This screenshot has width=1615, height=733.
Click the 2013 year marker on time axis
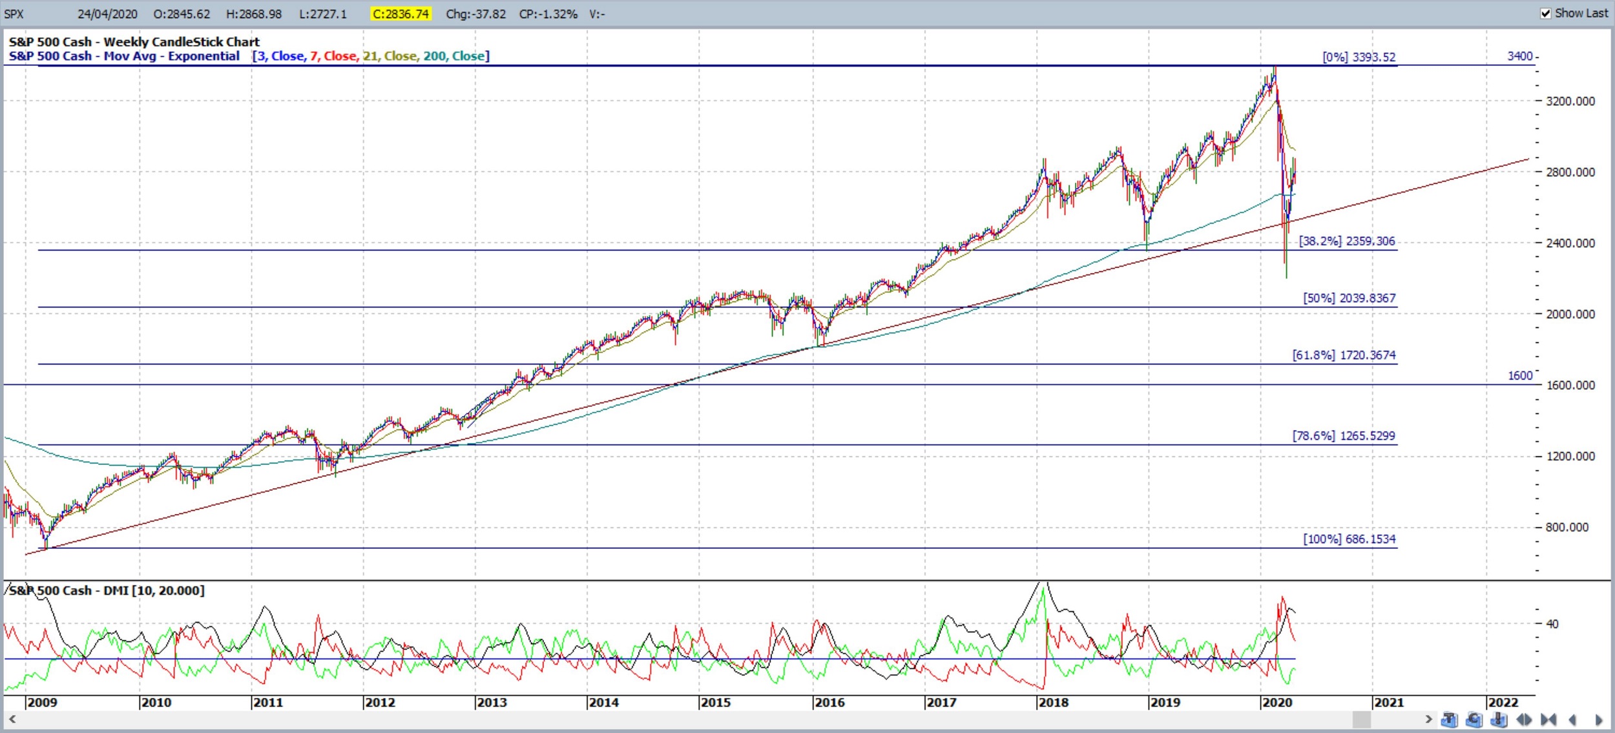(492, 703)
